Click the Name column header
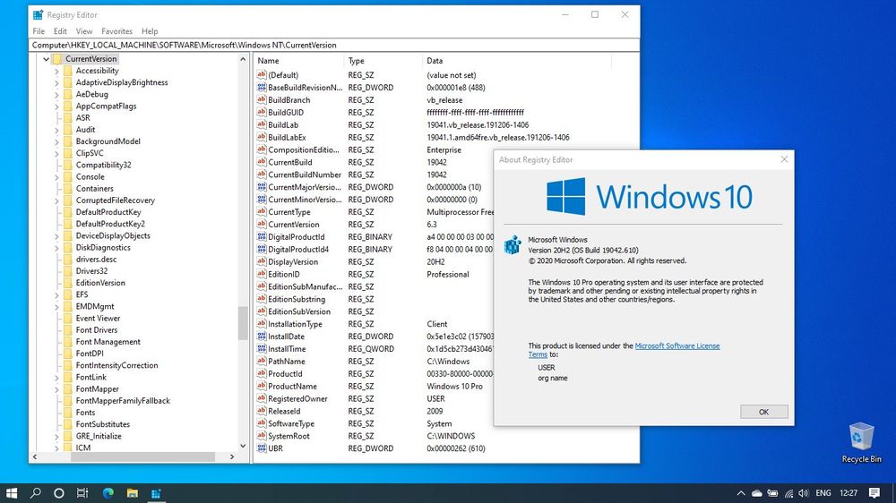 (x=299, y=61)
